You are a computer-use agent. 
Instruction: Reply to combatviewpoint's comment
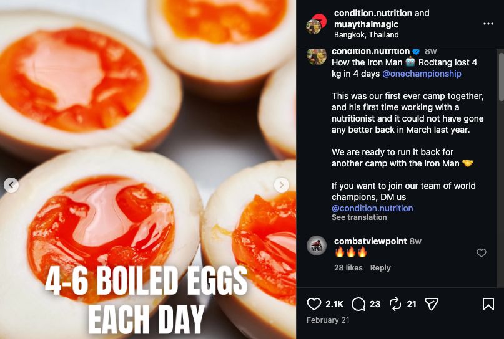point(380,268)
